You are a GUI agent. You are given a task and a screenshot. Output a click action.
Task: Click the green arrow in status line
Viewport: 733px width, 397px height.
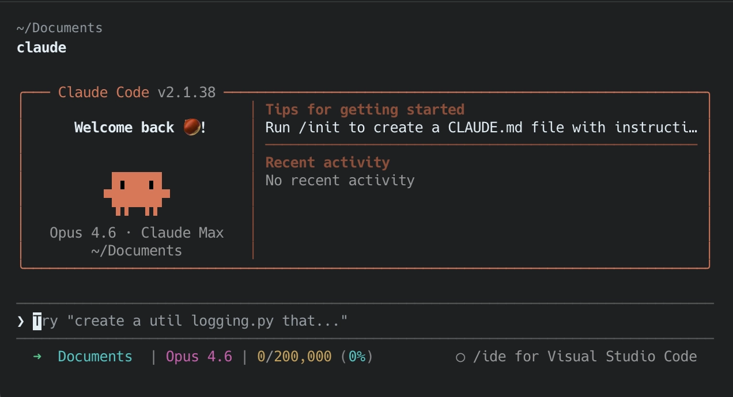37,357
